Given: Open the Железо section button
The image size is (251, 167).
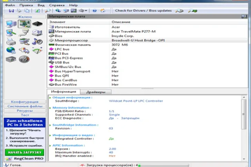Looking at the screenshot, I should 25,17.
